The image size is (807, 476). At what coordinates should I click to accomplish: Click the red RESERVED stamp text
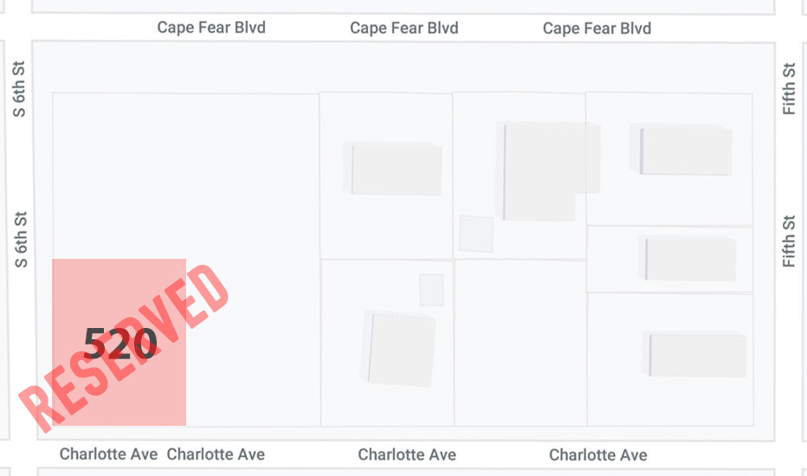(x=124, y=349)
